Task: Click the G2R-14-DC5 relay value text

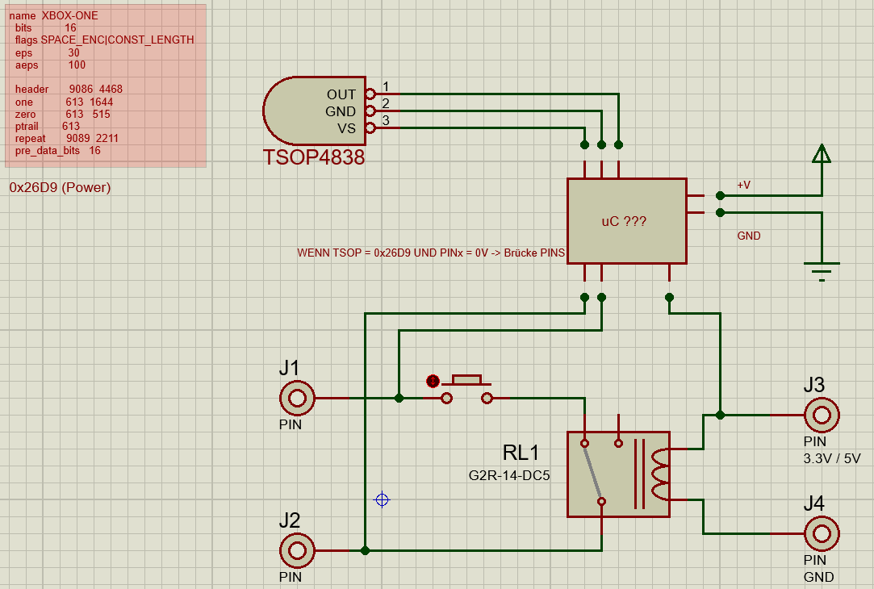Action: point(509,475)
